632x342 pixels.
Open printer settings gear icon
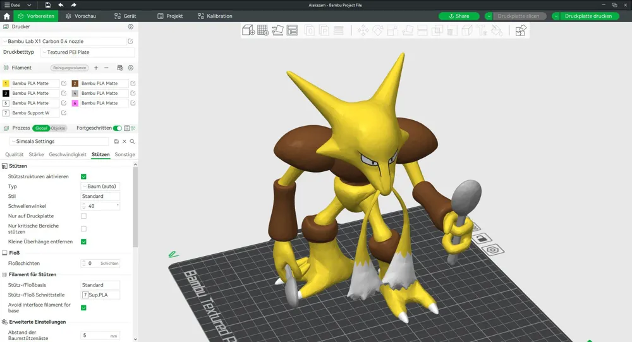131,27
